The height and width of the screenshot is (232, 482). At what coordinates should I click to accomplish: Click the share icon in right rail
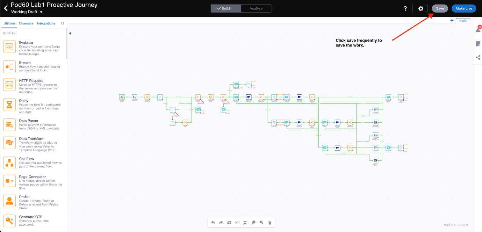478,57
